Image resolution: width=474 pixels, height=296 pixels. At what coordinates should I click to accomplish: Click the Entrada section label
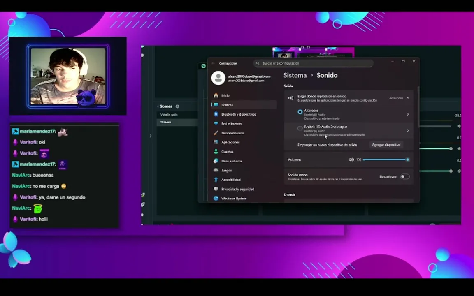point(289,194)
